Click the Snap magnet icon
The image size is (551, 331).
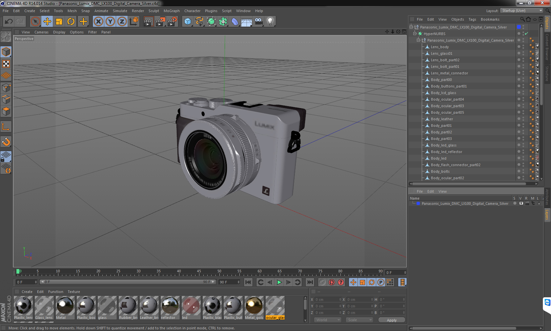click(6, 142)
